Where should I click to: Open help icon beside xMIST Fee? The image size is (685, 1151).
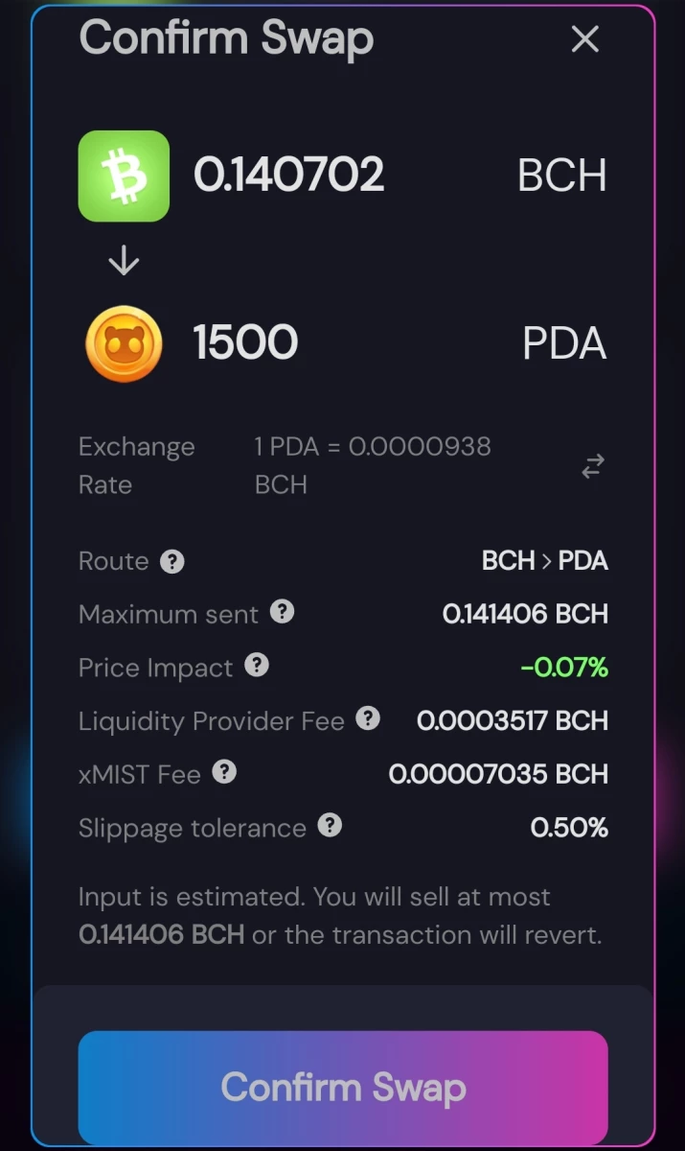224,772
